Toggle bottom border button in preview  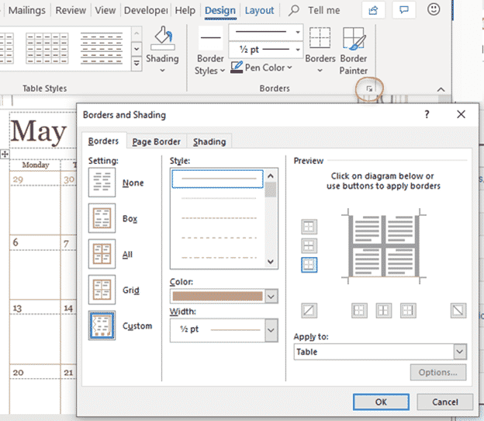click(x=309, y=265)
